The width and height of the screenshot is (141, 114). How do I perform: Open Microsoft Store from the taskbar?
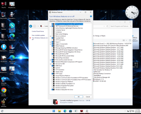coord(70,111)
